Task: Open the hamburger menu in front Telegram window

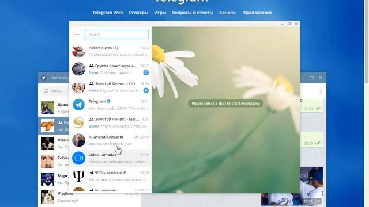Action: pos(77,34)
